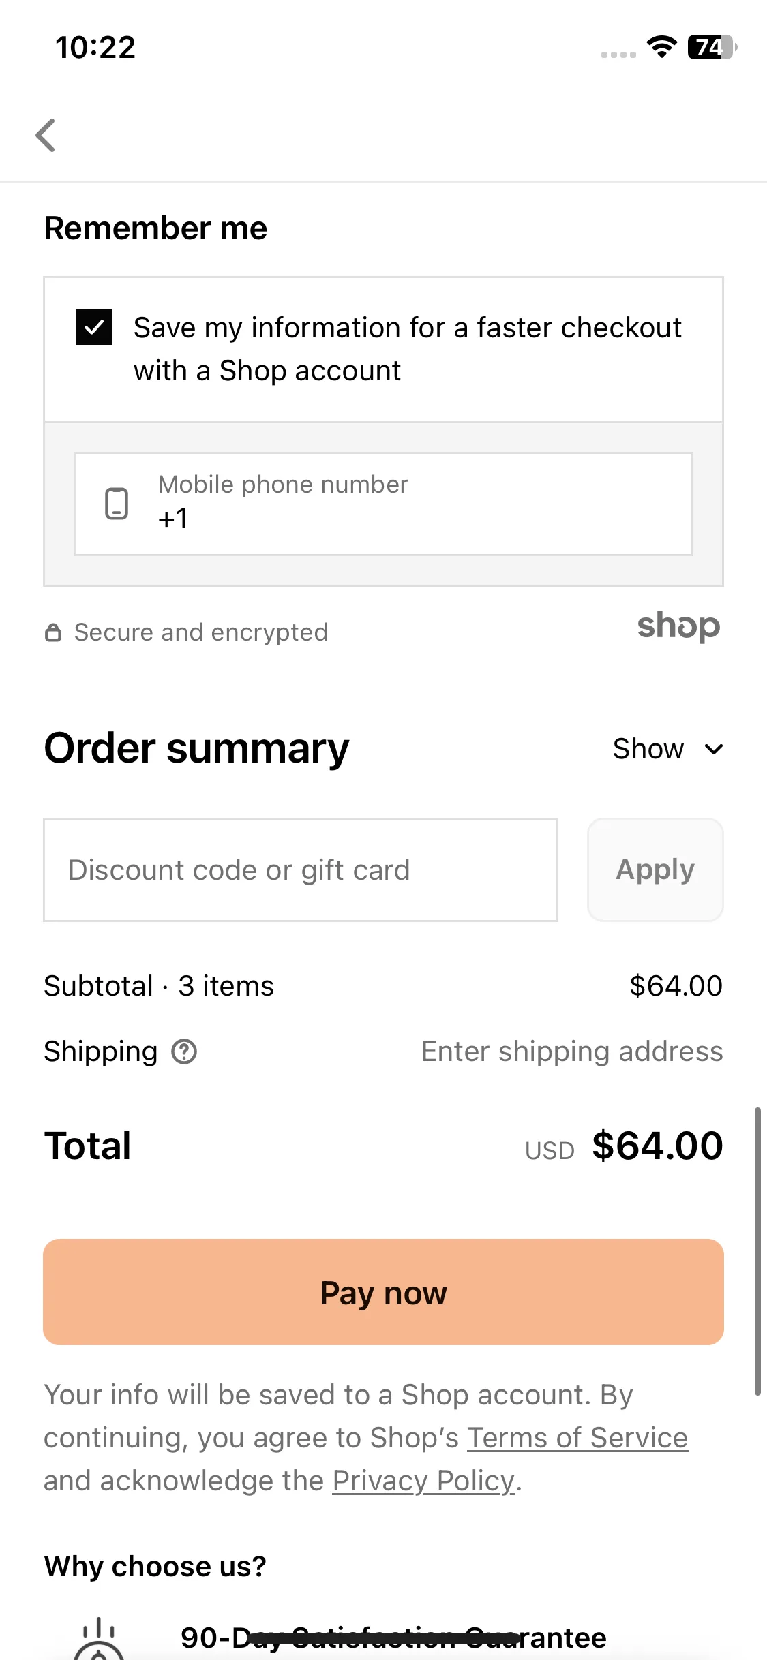This screenshot has height=1660, width=767.
Task: Tap the battery indicator icon
Action: click(712, 47)
